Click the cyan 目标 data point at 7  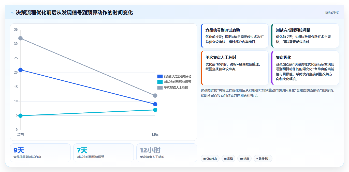(155, 110)
